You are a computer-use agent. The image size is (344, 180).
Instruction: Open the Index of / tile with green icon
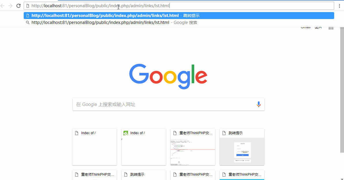(x=144, y=147)
